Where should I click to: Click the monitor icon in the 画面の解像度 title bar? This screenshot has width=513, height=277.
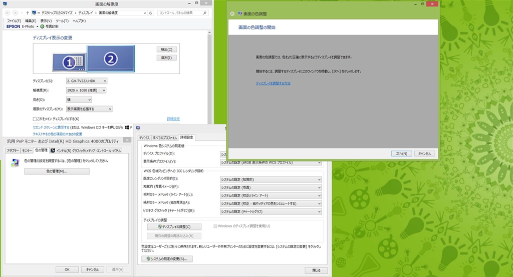point(5,4)
